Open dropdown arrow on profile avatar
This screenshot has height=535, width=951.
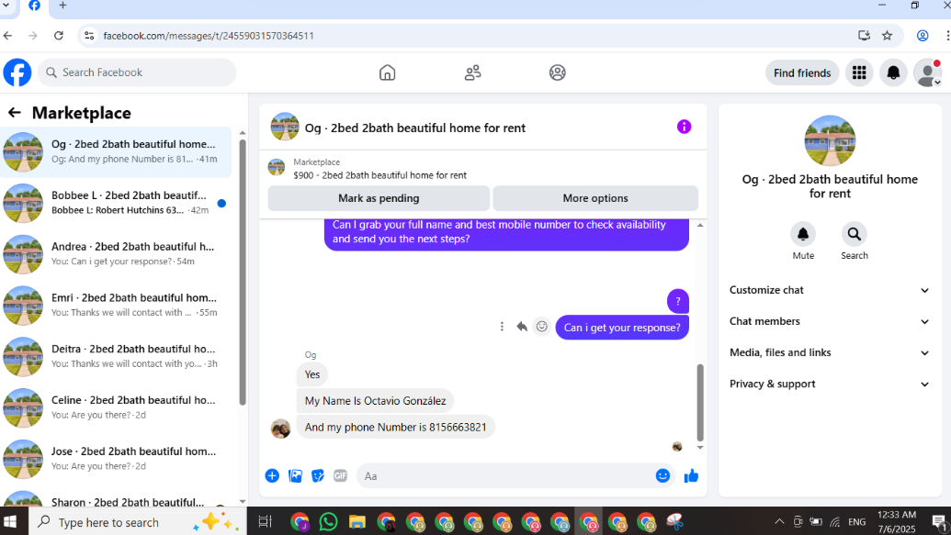click(x=937, y=83)
